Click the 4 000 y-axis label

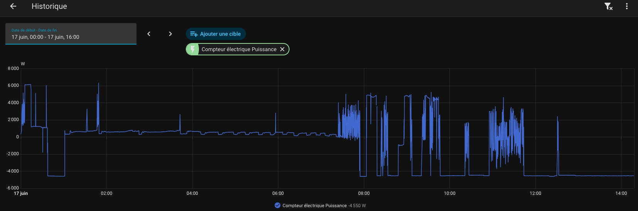pos(13,103)
